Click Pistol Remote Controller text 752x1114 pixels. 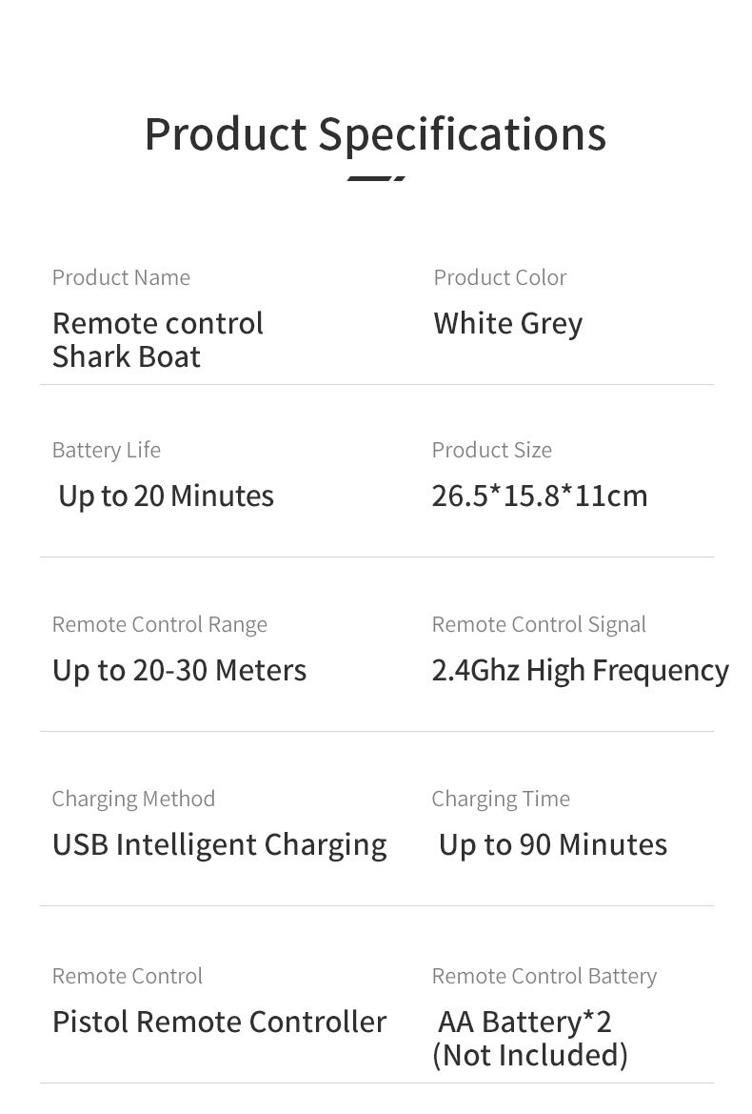click(x=219, y=1022)
